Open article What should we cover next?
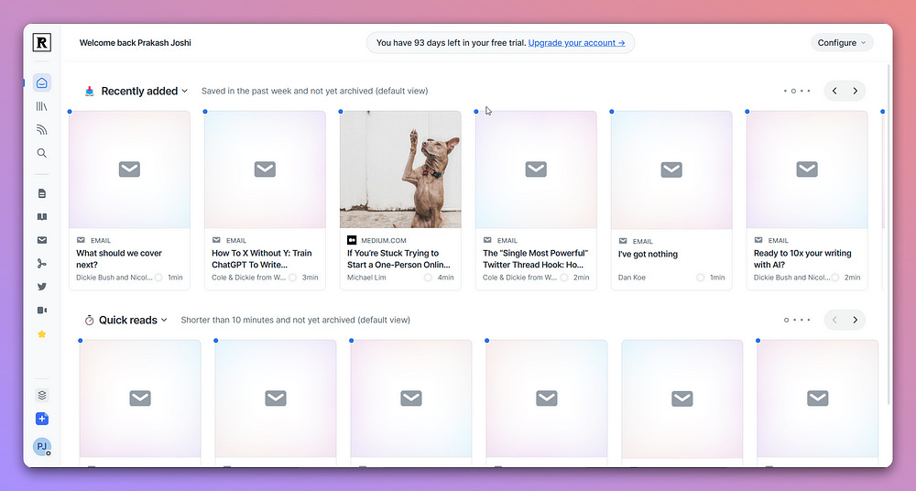The height and width of the screenshot is (491, 916). coord(118,258)
